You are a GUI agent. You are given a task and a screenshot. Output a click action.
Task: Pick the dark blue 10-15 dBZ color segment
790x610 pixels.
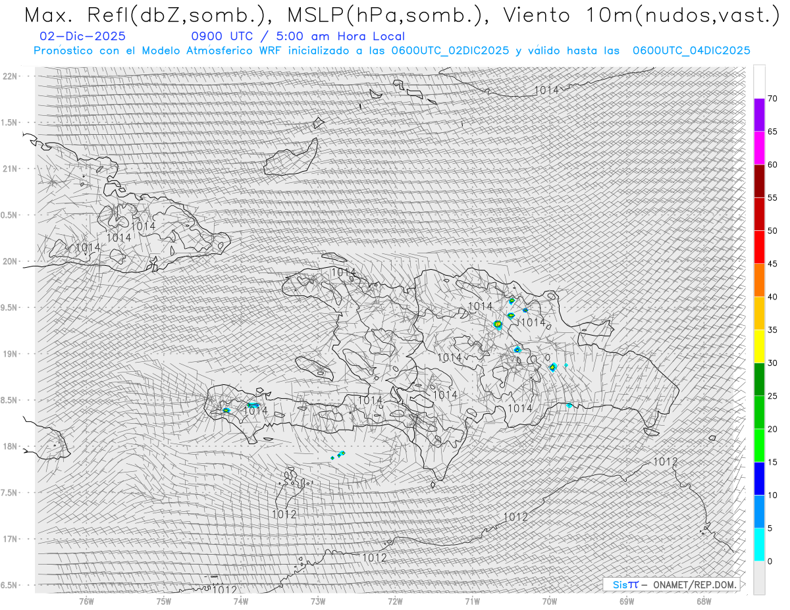(759, 478)
